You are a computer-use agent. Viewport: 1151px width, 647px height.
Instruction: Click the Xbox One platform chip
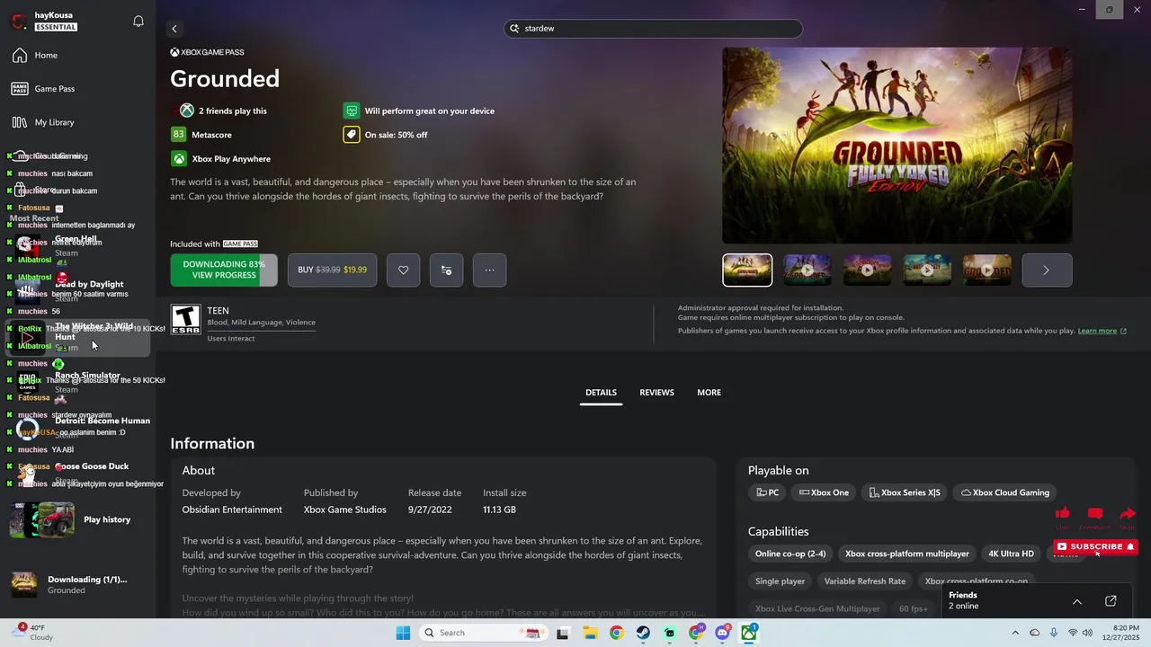824,492
